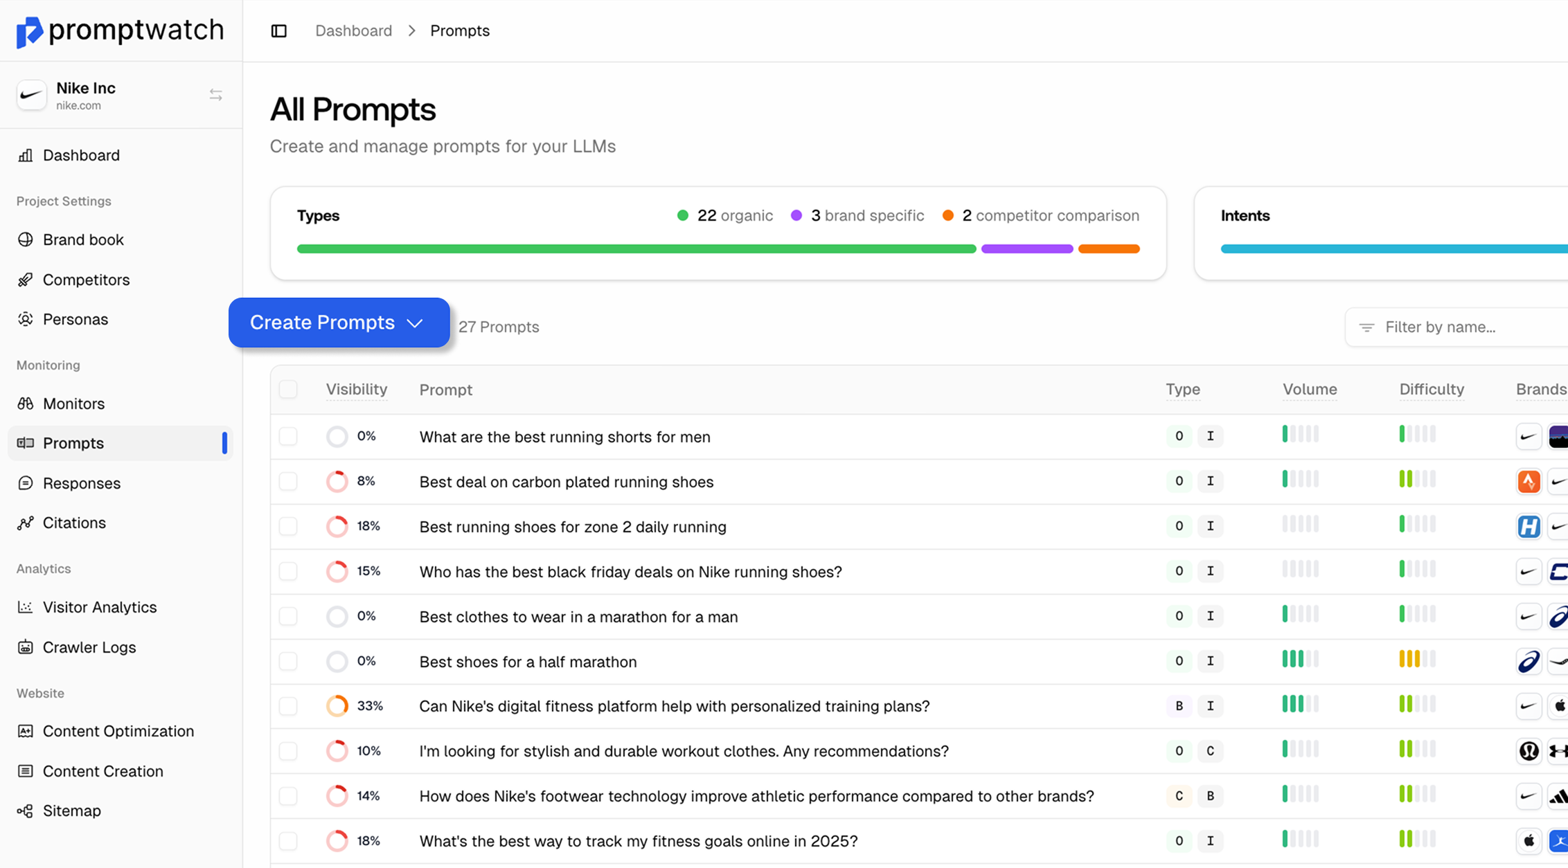The height and width of the screenshot is (868, 1568).
Task: Select the running shorts for men prompt checkbox
Action: [288, 436]
